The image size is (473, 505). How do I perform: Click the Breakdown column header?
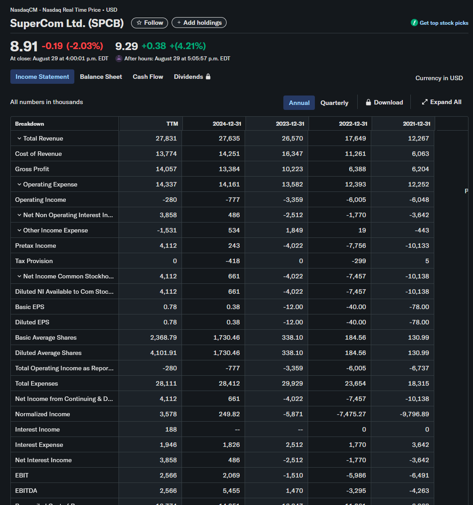[x=30, y=124]
